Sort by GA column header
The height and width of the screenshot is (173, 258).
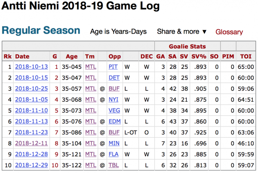click(x=160, y=56)
